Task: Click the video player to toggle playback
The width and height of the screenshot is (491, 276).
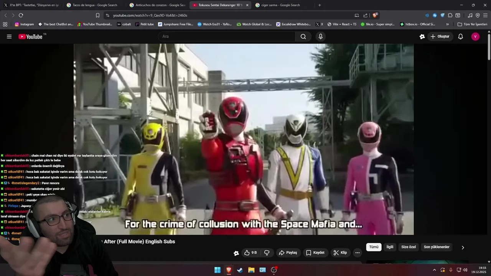Action: (x=244, y=139)
